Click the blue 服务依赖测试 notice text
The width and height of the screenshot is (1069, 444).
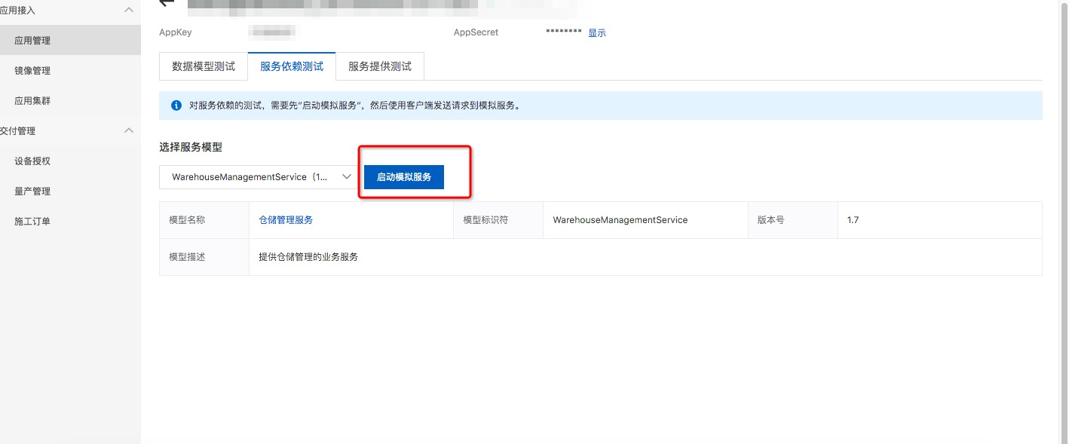coord(354,106)
